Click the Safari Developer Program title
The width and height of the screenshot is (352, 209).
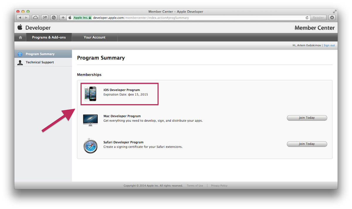point(123,142)
